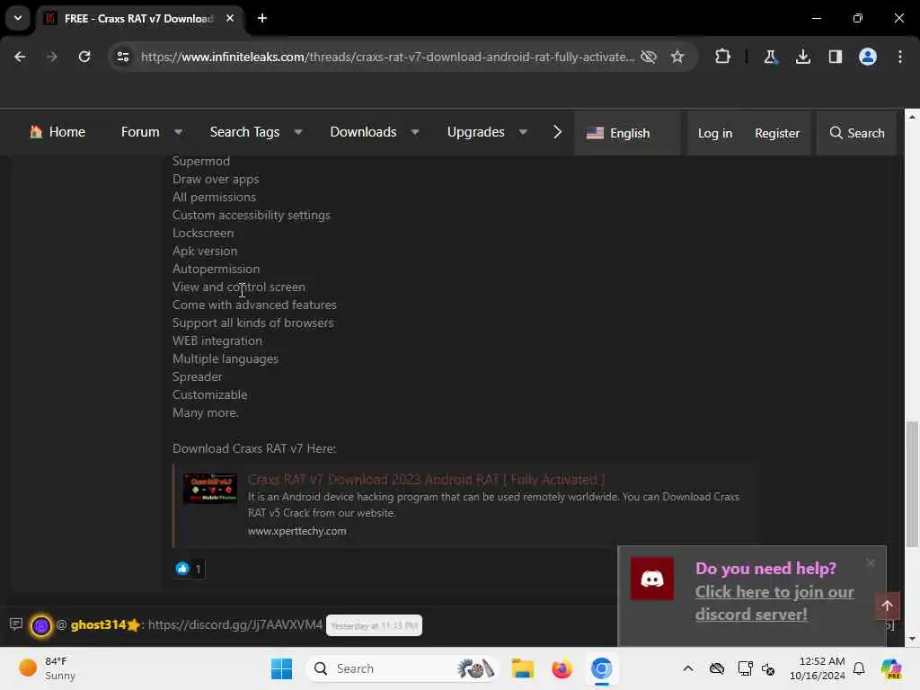Click the Log in link
Viewport: 920px width, 690px height.
pos(715,133)
